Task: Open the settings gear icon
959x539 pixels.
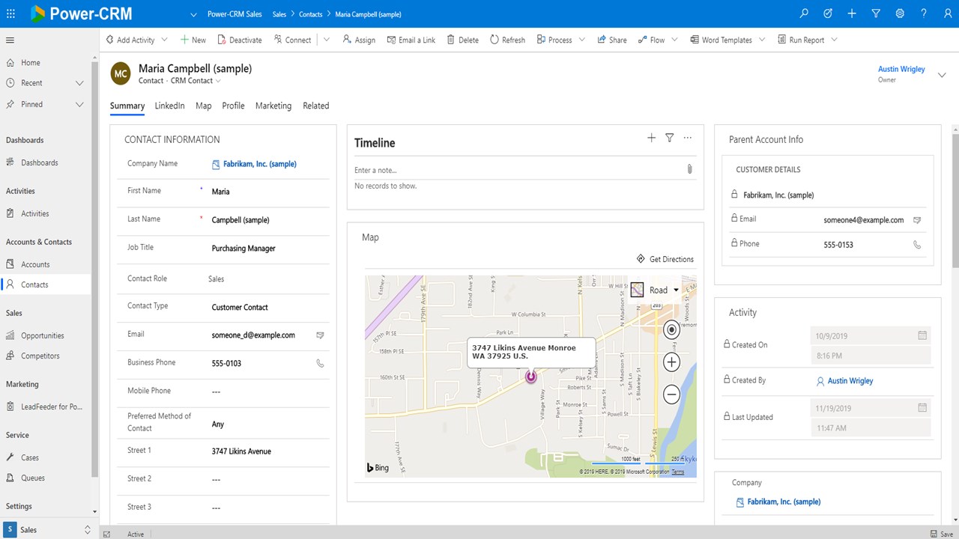Action: tap(900, 13)
